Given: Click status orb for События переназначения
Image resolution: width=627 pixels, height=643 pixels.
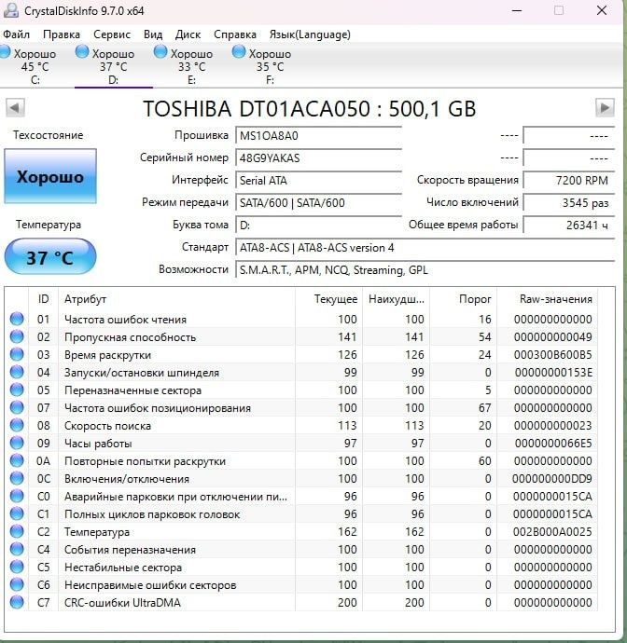Looking at the screenshot, I should coord(17,549).
